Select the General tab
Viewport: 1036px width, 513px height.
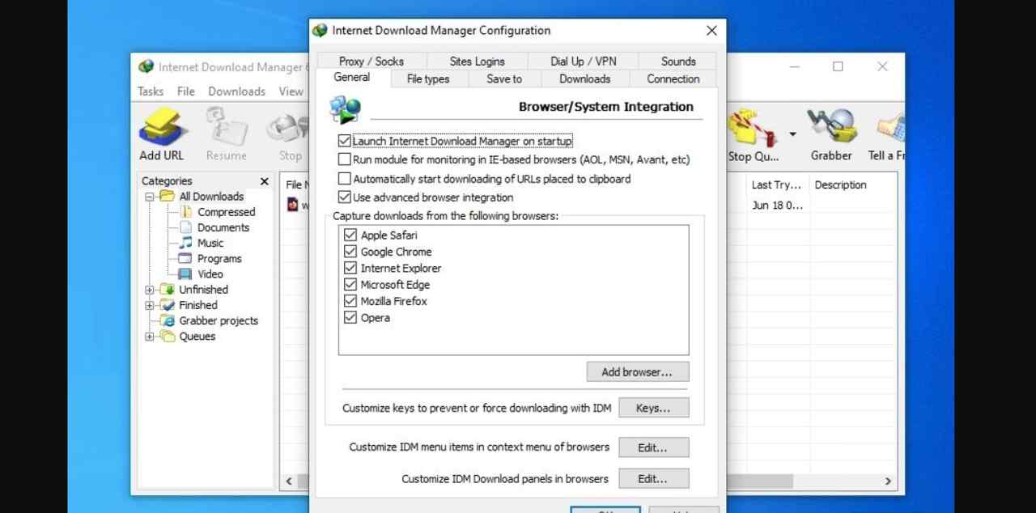point(352,78)
